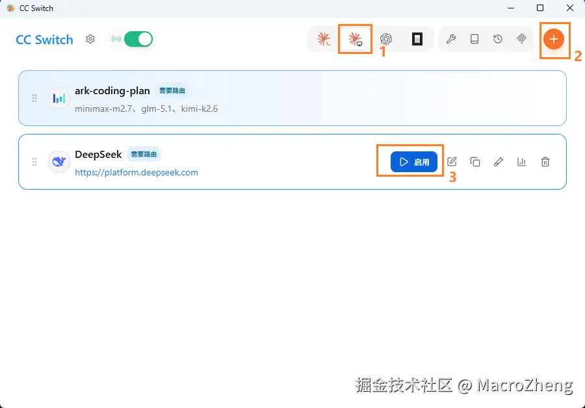
Task: Switch to the OpenAI Codex app tab
Action: (385, 39)
